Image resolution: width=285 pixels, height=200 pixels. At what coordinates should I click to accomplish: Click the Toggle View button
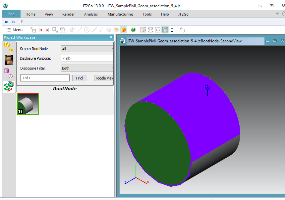click(x=104, y=78)
